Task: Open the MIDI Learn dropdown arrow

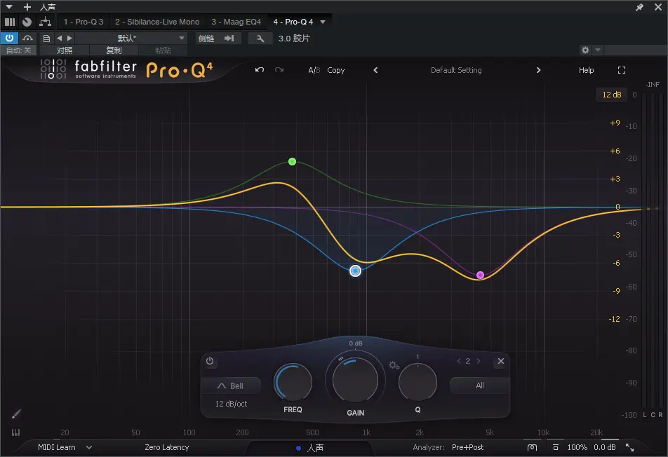Action: pyautogui.click(x=89, y=447)
